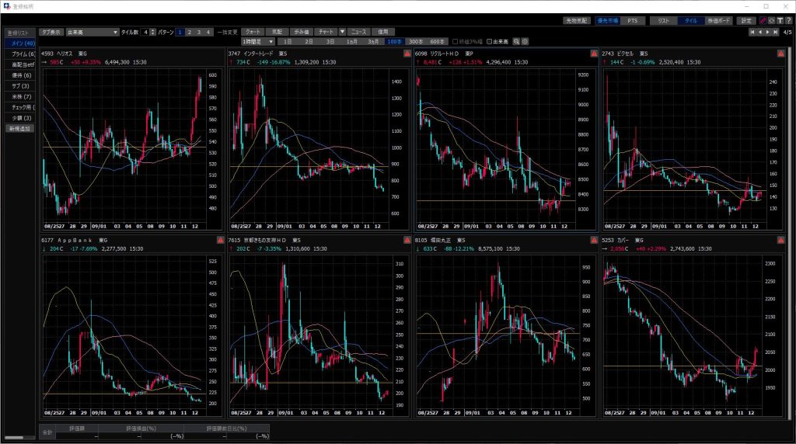The image size is (796, 444).
Task: Open chart settings gear icon
Action: click(x=525, y=41)
